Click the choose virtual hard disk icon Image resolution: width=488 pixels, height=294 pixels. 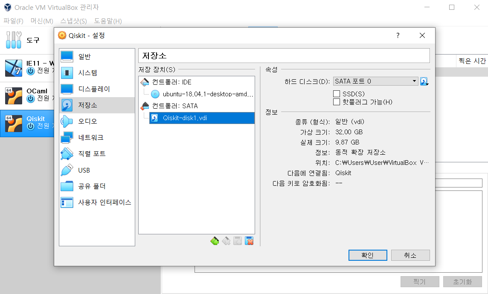(x=424, y=81)
